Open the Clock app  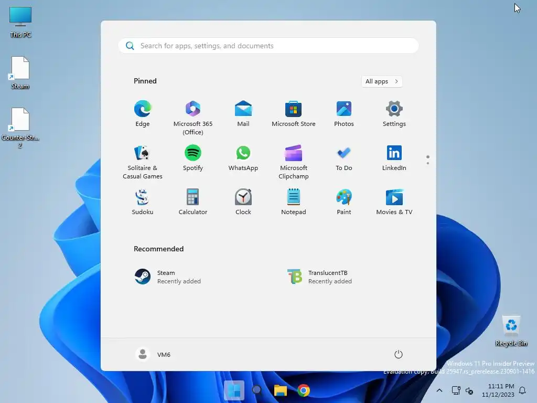point(243,202)
